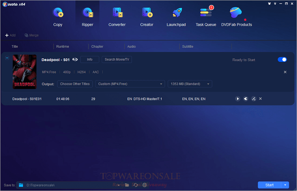Remove the Deadpool - S01E01 row
The image size is (297, 191).
tap(260, 99)
